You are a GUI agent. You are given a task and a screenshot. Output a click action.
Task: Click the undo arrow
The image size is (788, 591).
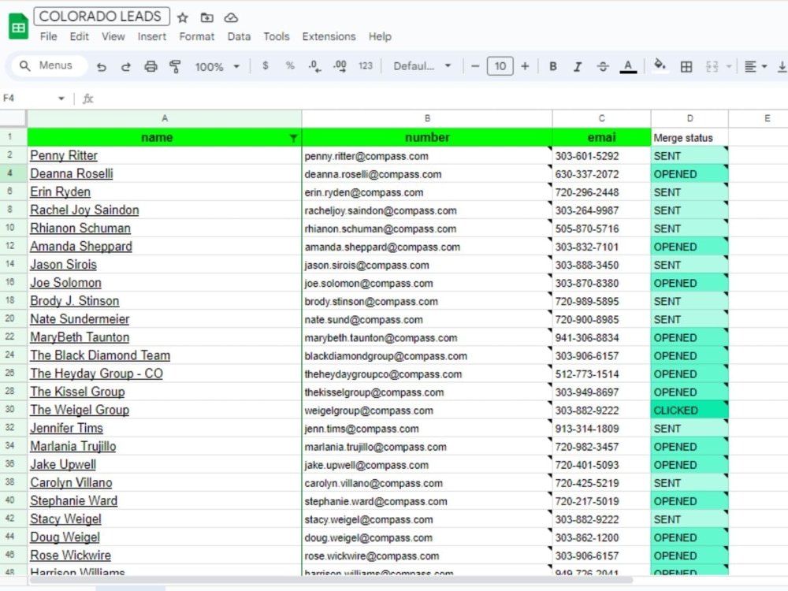click(x=102, y=66)
